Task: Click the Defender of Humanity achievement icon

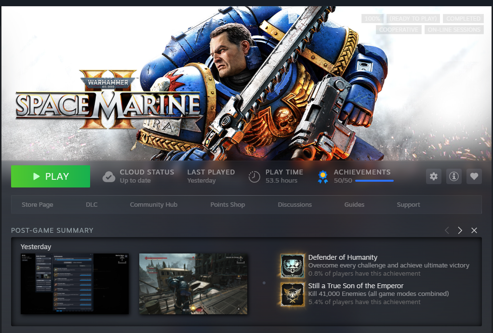Action: [x=293, y=266]
